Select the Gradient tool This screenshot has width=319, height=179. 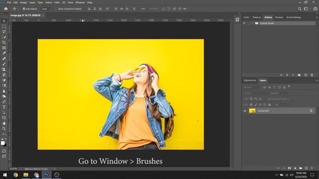[4, 86]
